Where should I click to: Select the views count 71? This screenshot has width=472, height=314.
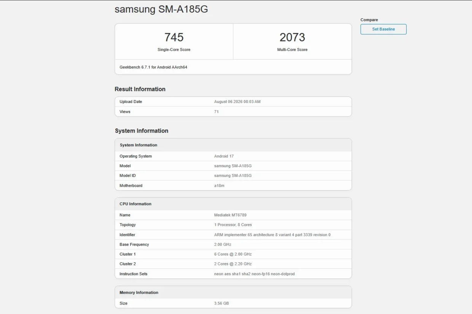(217, 112)
